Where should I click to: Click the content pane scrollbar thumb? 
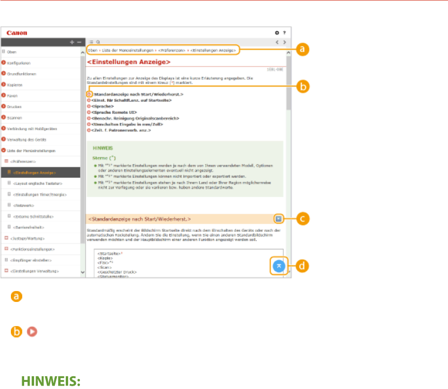pos(289,83)
